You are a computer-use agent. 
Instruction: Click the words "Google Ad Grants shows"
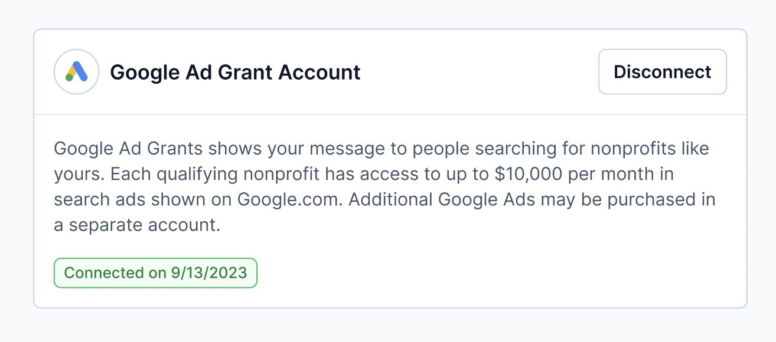tap(158, 149)
